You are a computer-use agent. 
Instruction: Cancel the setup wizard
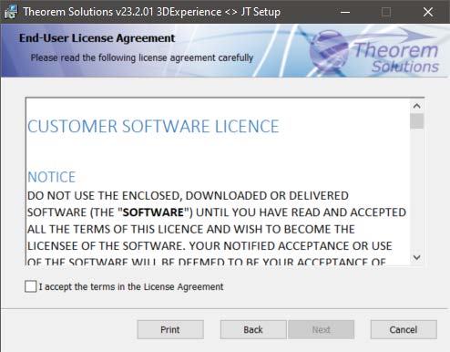click(x=404, y=329)
